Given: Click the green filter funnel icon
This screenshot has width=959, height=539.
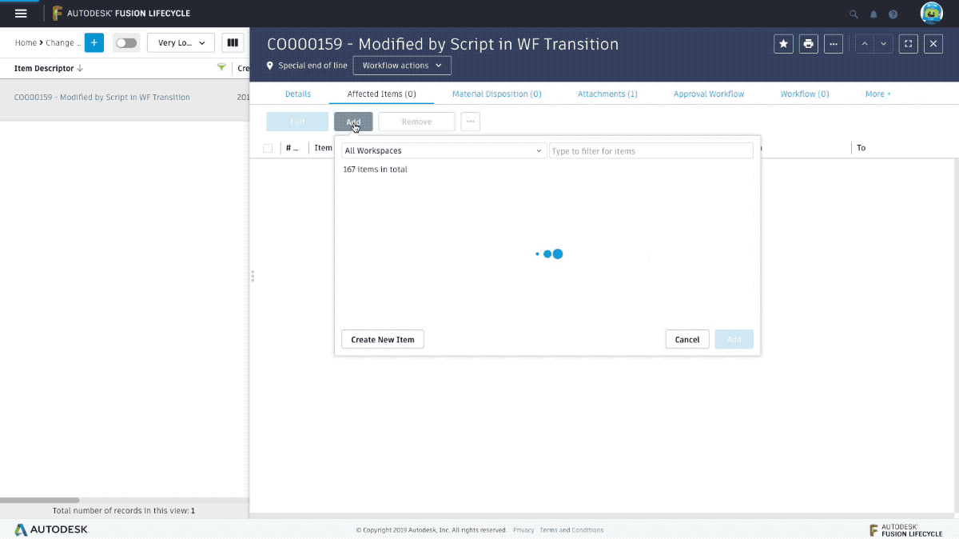Looking at the screenshot, I should (221, 68).
